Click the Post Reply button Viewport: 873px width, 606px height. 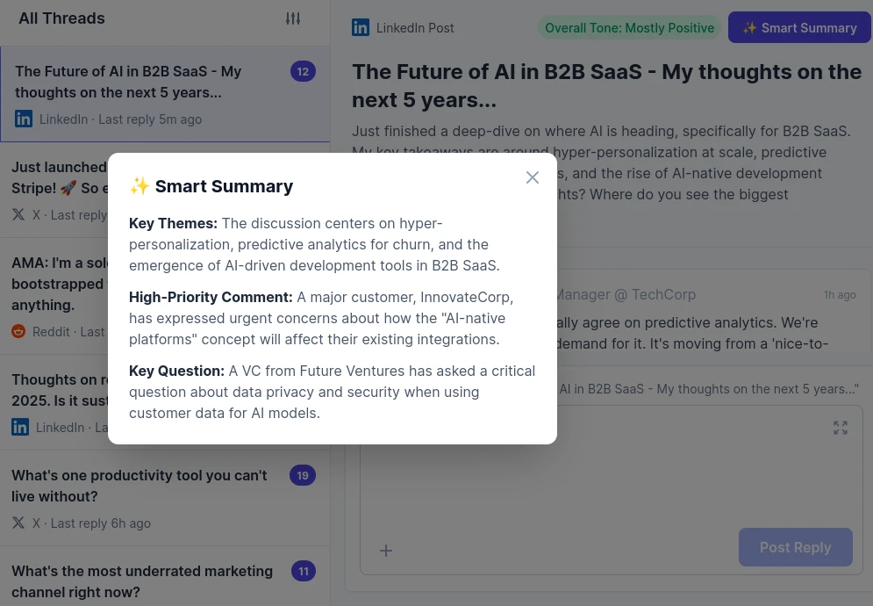pos(795,547)
